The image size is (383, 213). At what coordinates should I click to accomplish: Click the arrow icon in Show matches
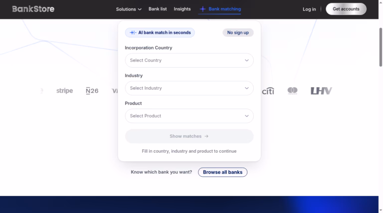(x=206, y=136)
